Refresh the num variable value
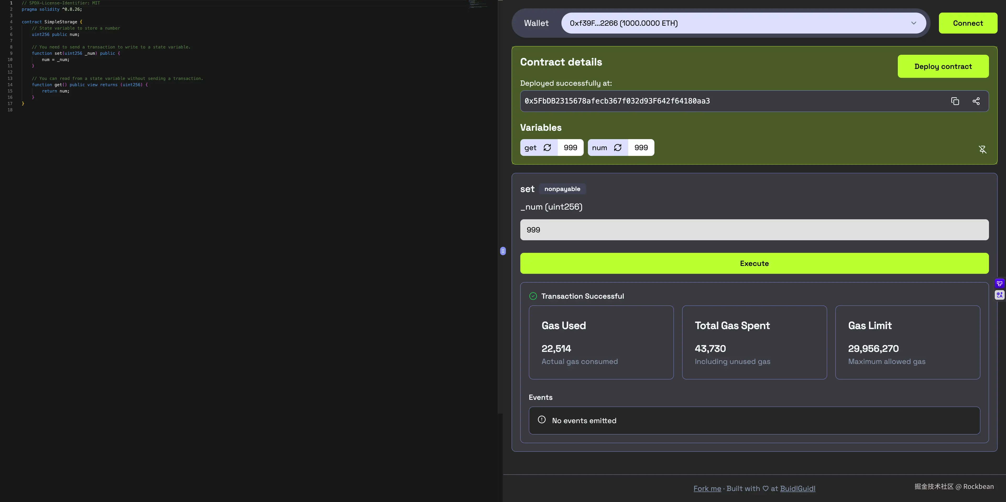The height and width of the screenshot is (502, 1006). click(617, 148)
